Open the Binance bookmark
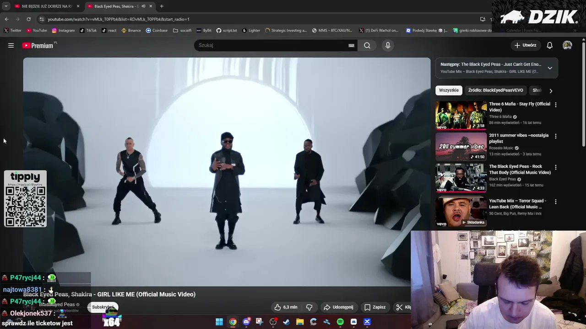The height and width of the screenshot is (329, 586). (x=131, y=31)
